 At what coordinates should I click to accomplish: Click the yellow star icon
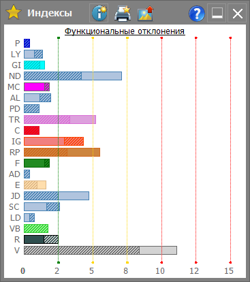[14, 13]
